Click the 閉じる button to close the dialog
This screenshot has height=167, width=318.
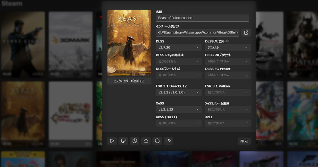pos(244,141)
